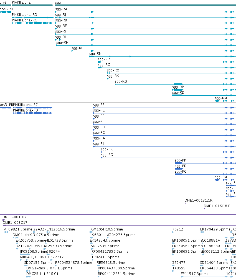Select EST RP004524878.5prime label

pyautogui.click(x=73, y=263)
